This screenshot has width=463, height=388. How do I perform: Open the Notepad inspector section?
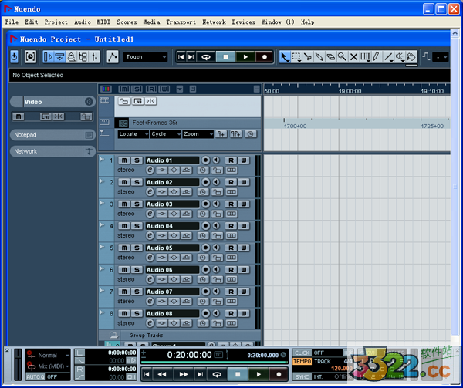coord(46,135)
